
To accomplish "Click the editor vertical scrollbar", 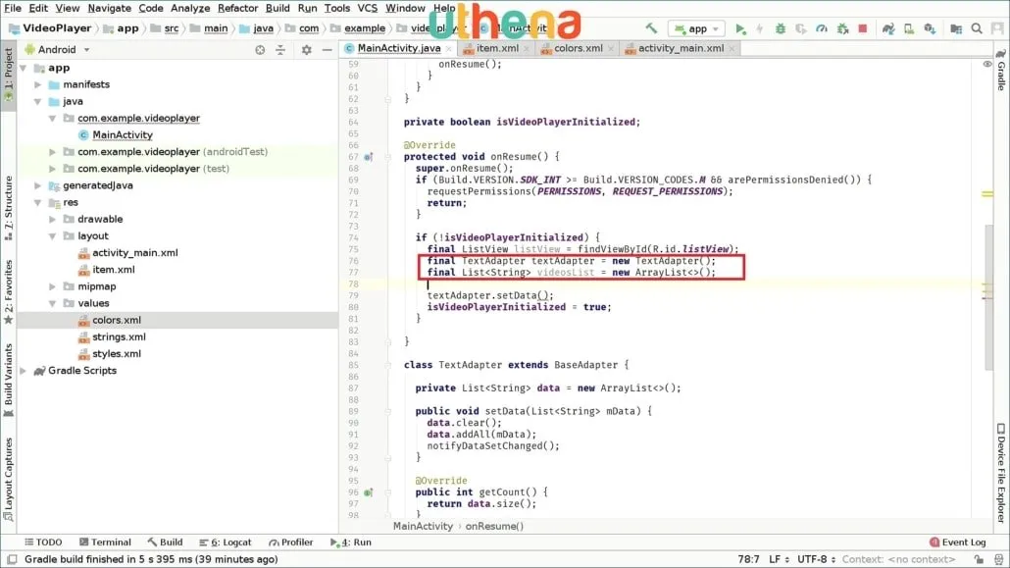I will click(988, 296).
